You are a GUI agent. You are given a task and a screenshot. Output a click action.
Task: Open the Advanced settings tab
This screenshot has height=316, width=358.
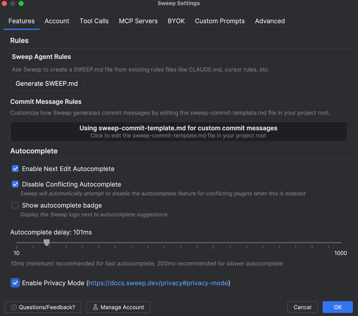tap(269, 21)
